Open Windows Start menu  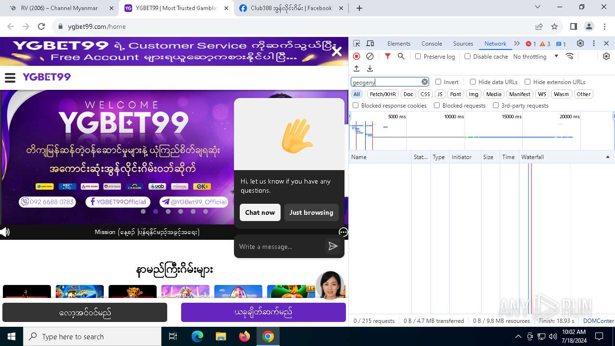coord(12,336)
